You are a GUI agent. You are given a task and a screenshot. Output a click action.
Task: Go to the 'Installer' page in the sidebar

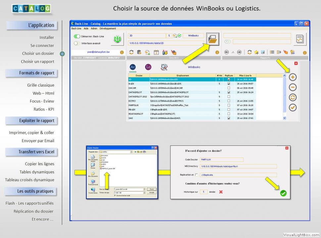(x=47, y=37)
